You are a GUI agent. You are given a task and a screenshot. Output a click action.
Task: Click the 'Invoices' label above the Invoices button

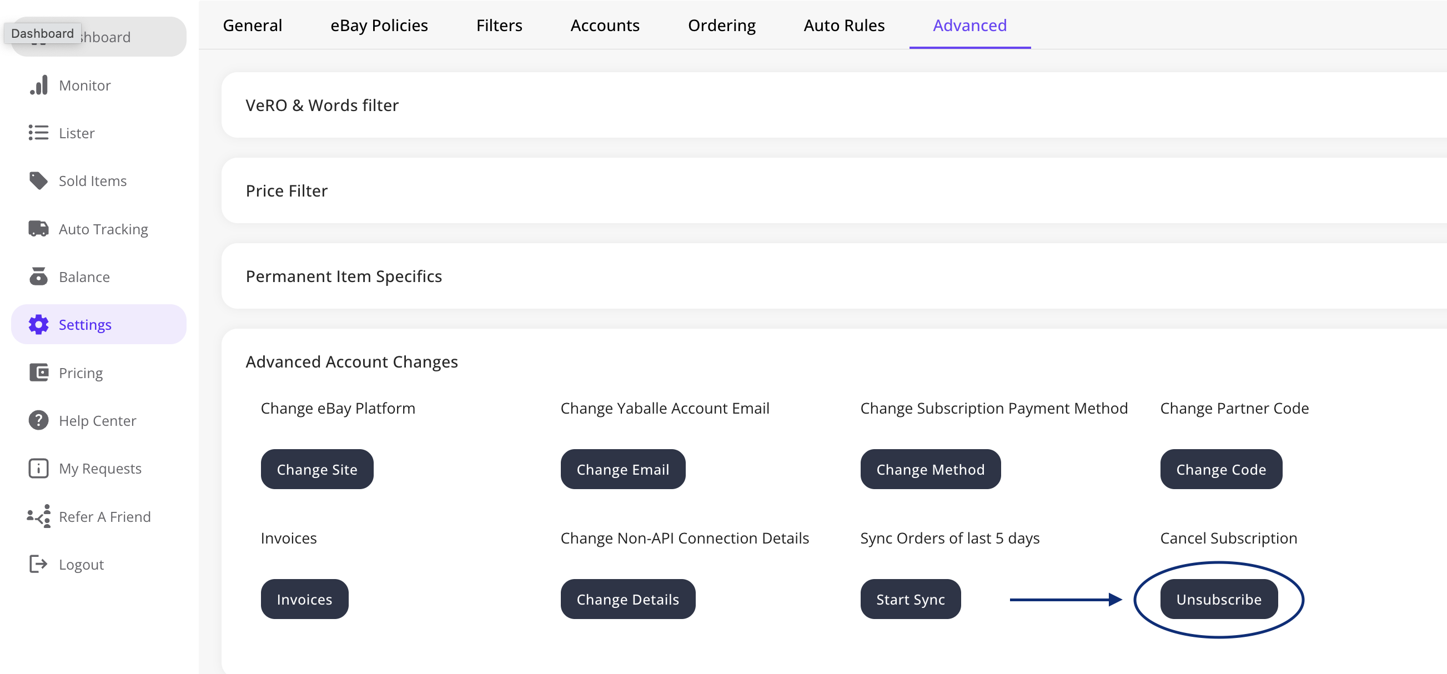[x=288, y=538]
